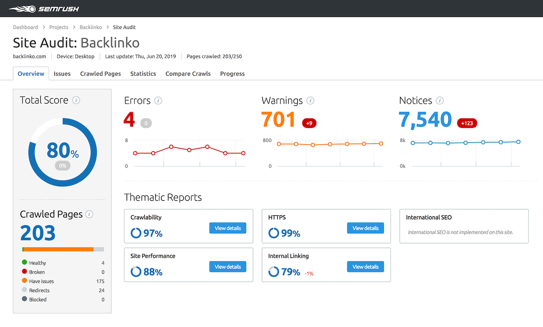Click crawled pages status progress bar
The image size is (543, 327).
click(63, 249)
